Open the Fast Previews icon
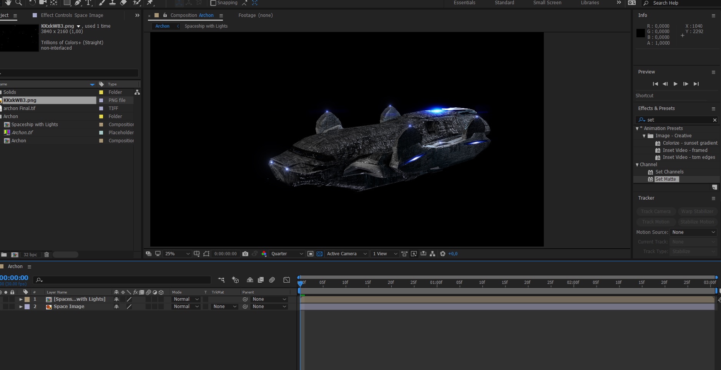The width and height of the screenshot is (721, 370). 414,254
